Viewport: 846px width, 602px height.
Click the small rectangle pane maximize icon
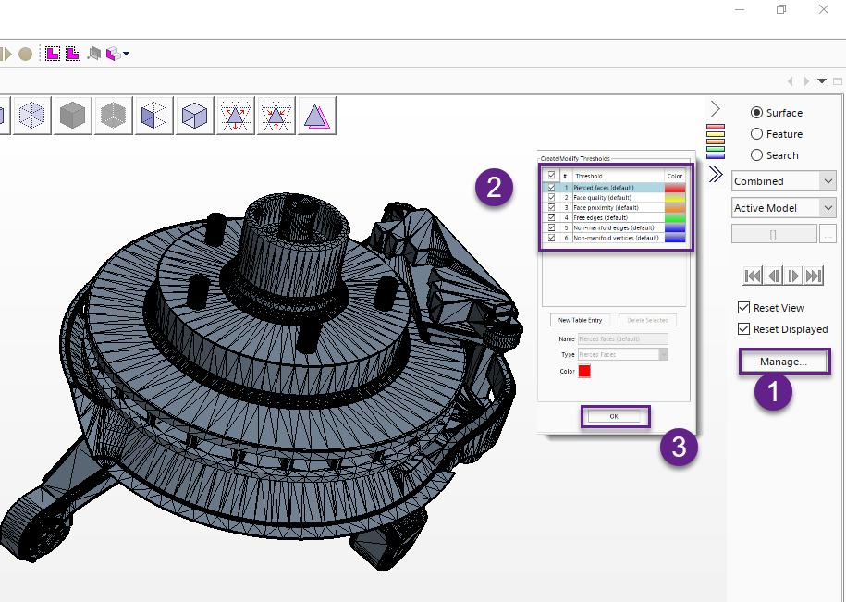click(x=838, y=81)
